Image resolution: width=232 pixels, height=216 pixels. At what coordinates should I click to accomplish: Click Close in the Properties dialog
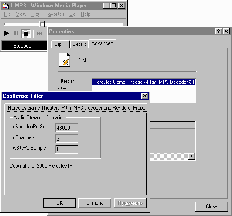[212, 206]
